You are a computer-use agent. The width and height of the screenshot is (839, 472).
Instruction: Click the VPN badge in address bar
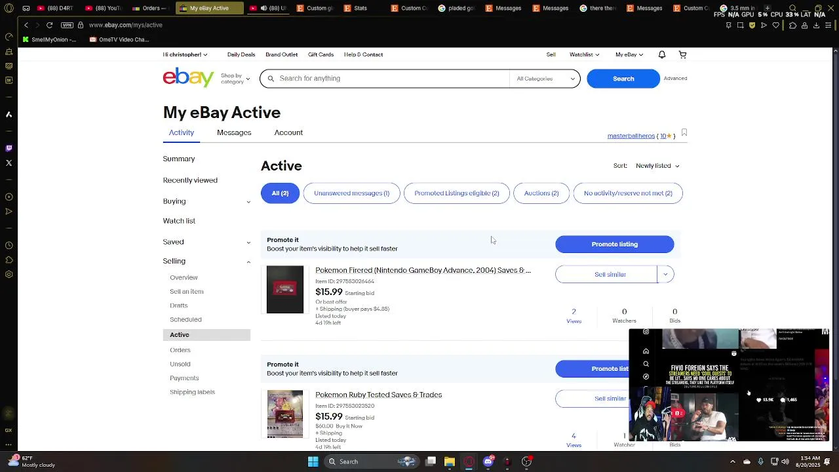click(x=67, y=25)
